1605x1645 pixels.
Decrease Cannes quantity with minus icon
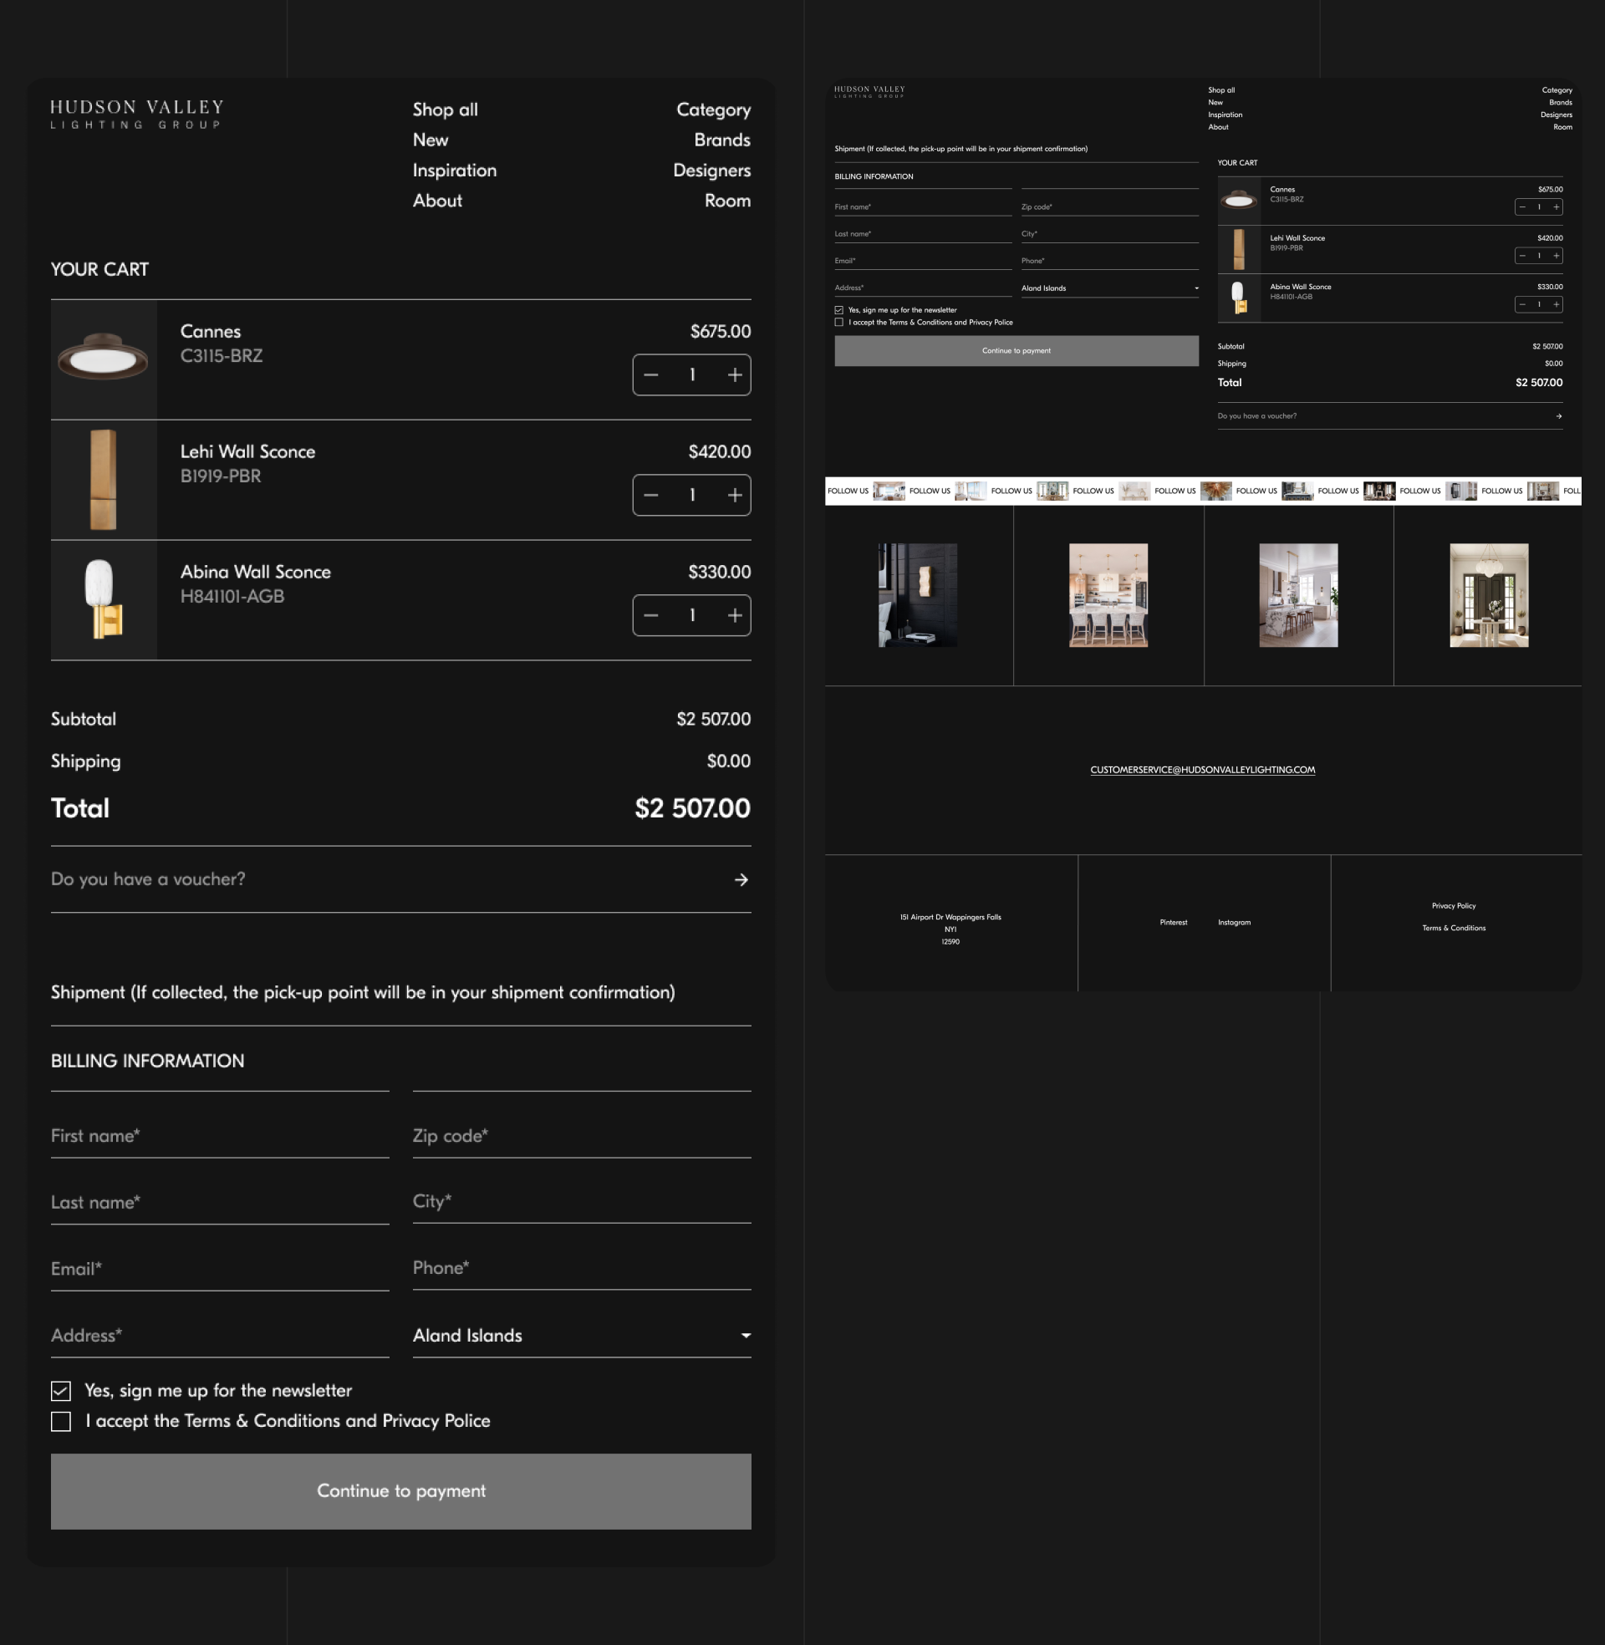[x=650, y=375]
